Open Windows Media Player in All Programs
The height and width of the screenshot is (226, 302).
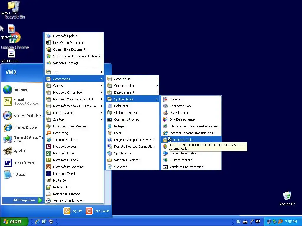[x=74, y=200]
